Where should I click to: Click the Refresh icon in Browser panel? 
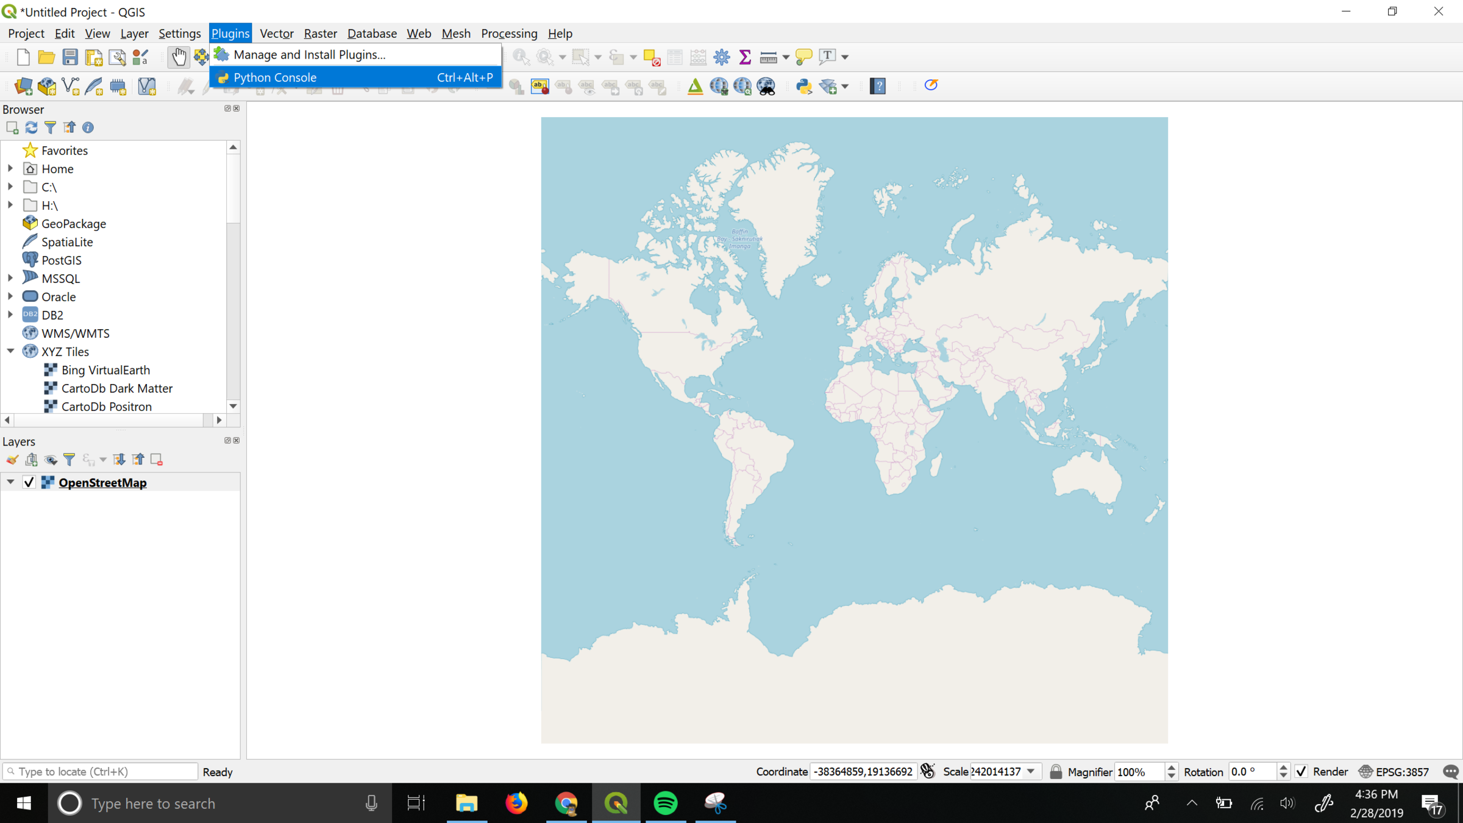[x=31, y=127]
